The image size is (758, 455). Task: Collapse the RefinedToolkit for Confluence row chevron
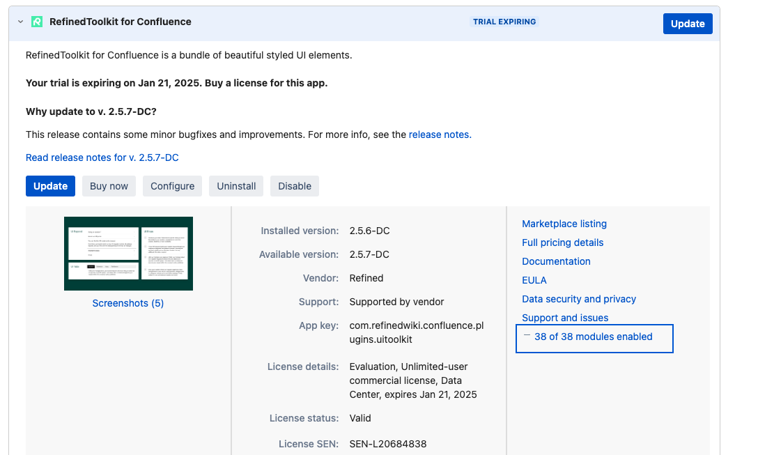coord(20,22)
